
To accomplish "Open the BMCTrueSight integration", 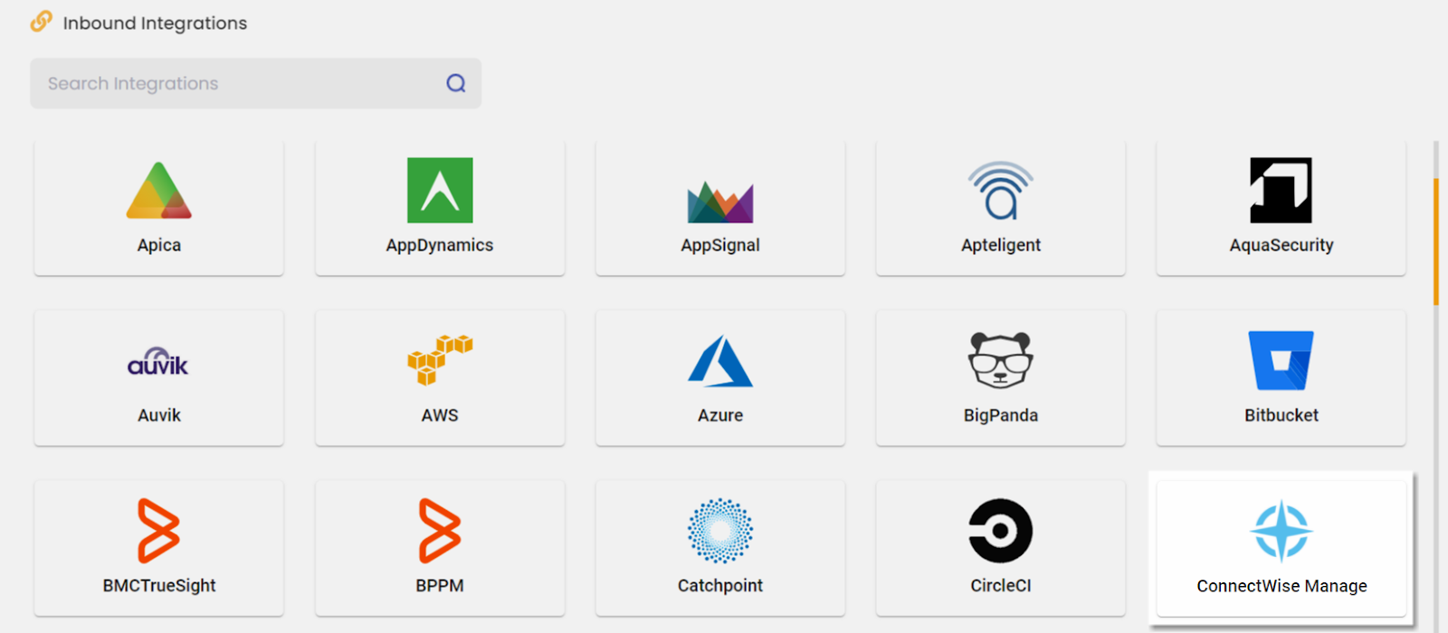I will point(159,548).
